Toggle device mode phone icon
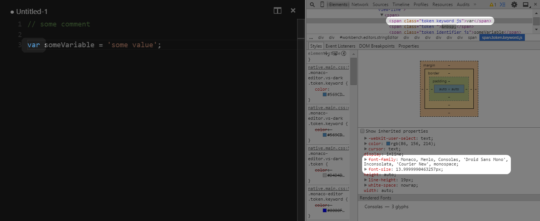This screenshot has width=540, height=221. click(322, 5)
